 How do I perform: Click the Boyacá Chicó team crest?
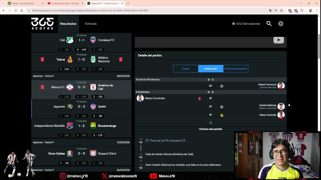point(93,153)
